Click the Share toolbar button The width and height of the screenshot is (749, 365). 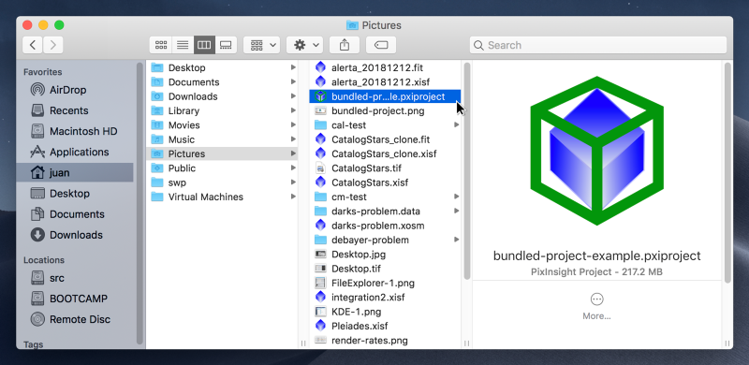click(345, 45)
